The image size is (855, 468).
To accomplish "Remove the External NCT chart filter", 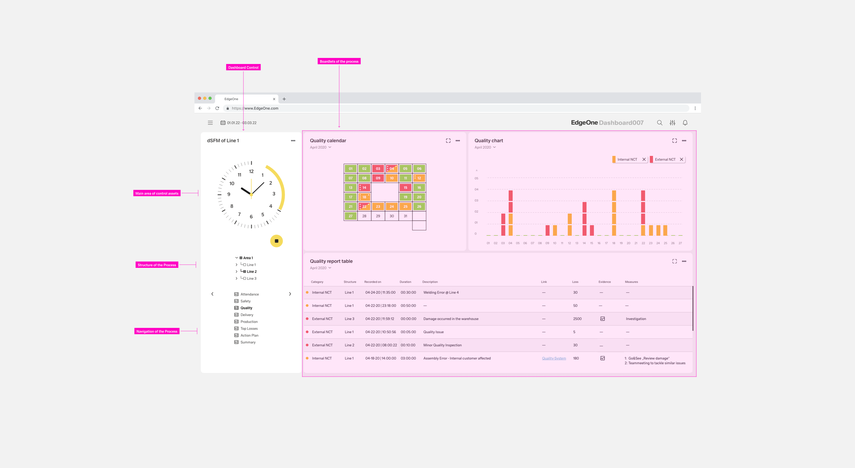I will coord(681,159).
